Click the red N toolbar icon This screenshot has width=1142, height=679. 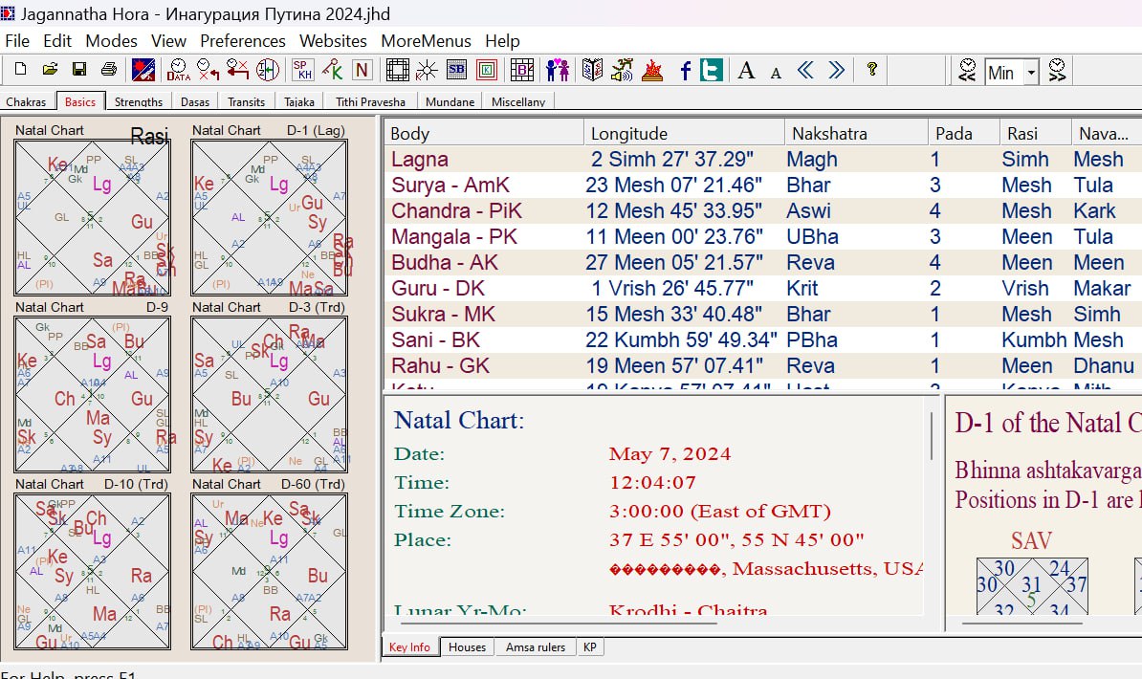(x=362, y=70)
